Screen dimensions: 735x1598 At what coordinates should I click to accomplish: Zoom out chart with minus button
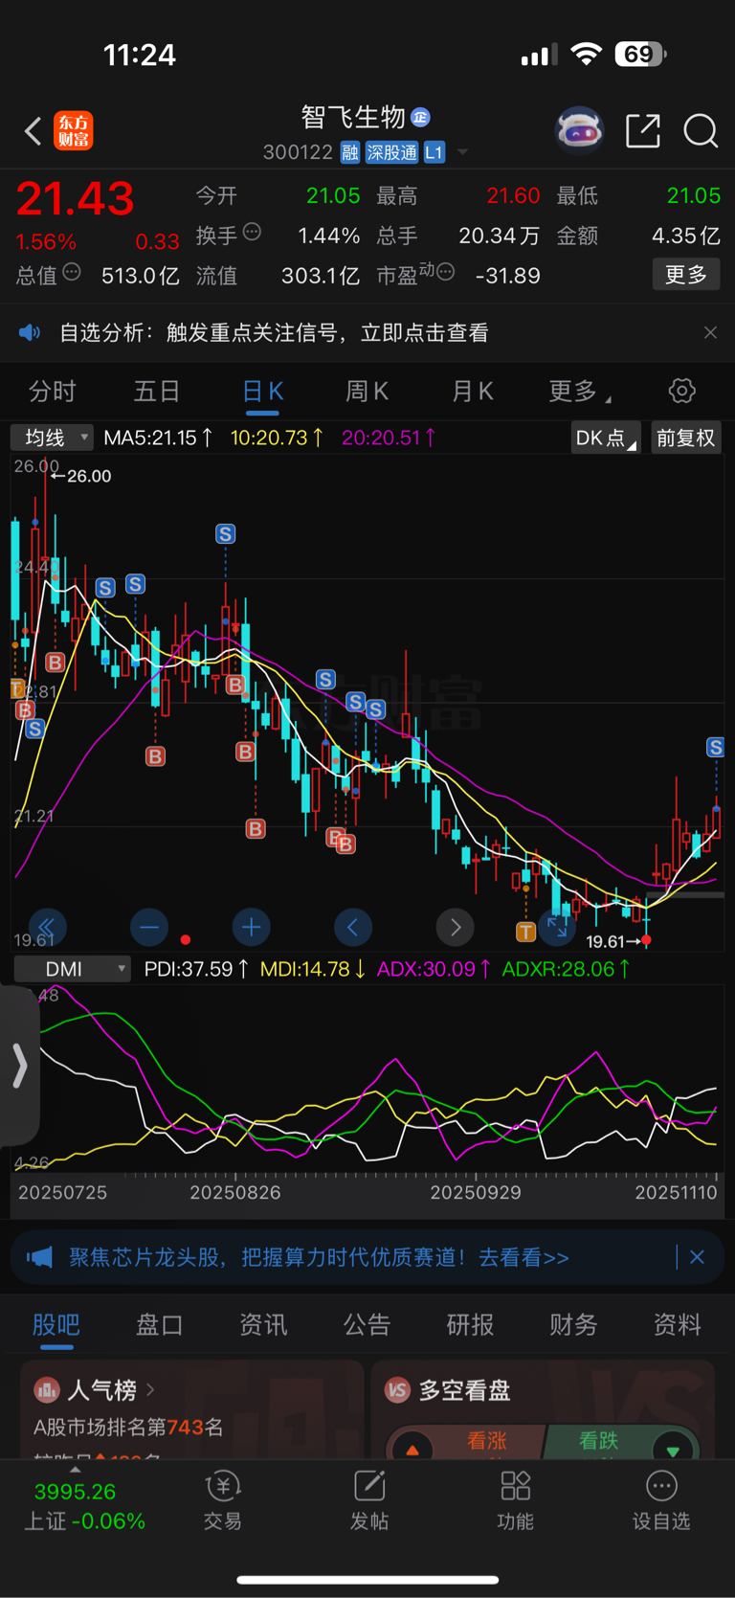coord(148,927)
